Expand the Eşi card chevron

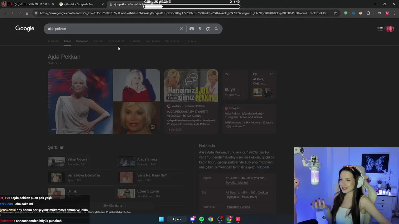pyautogui.click(x=271, y=74)
